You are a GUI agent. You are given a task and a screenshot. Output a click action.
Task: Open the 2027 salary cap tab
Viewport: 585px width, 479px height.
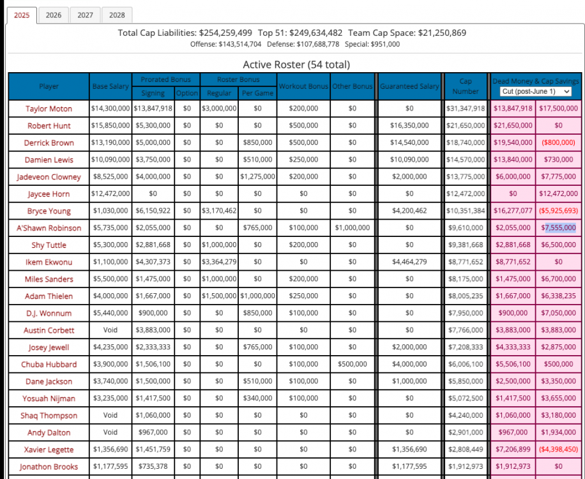click(85, 15)
